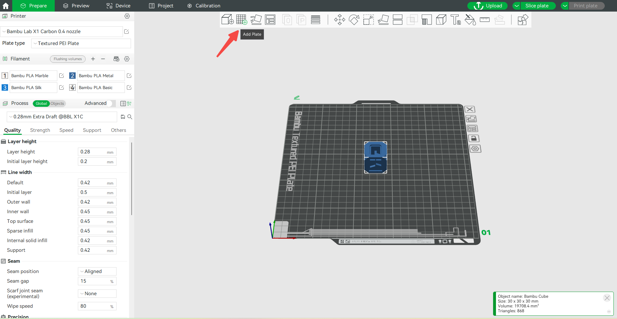Switch to the Calibration tab

(x=204, y=6)
